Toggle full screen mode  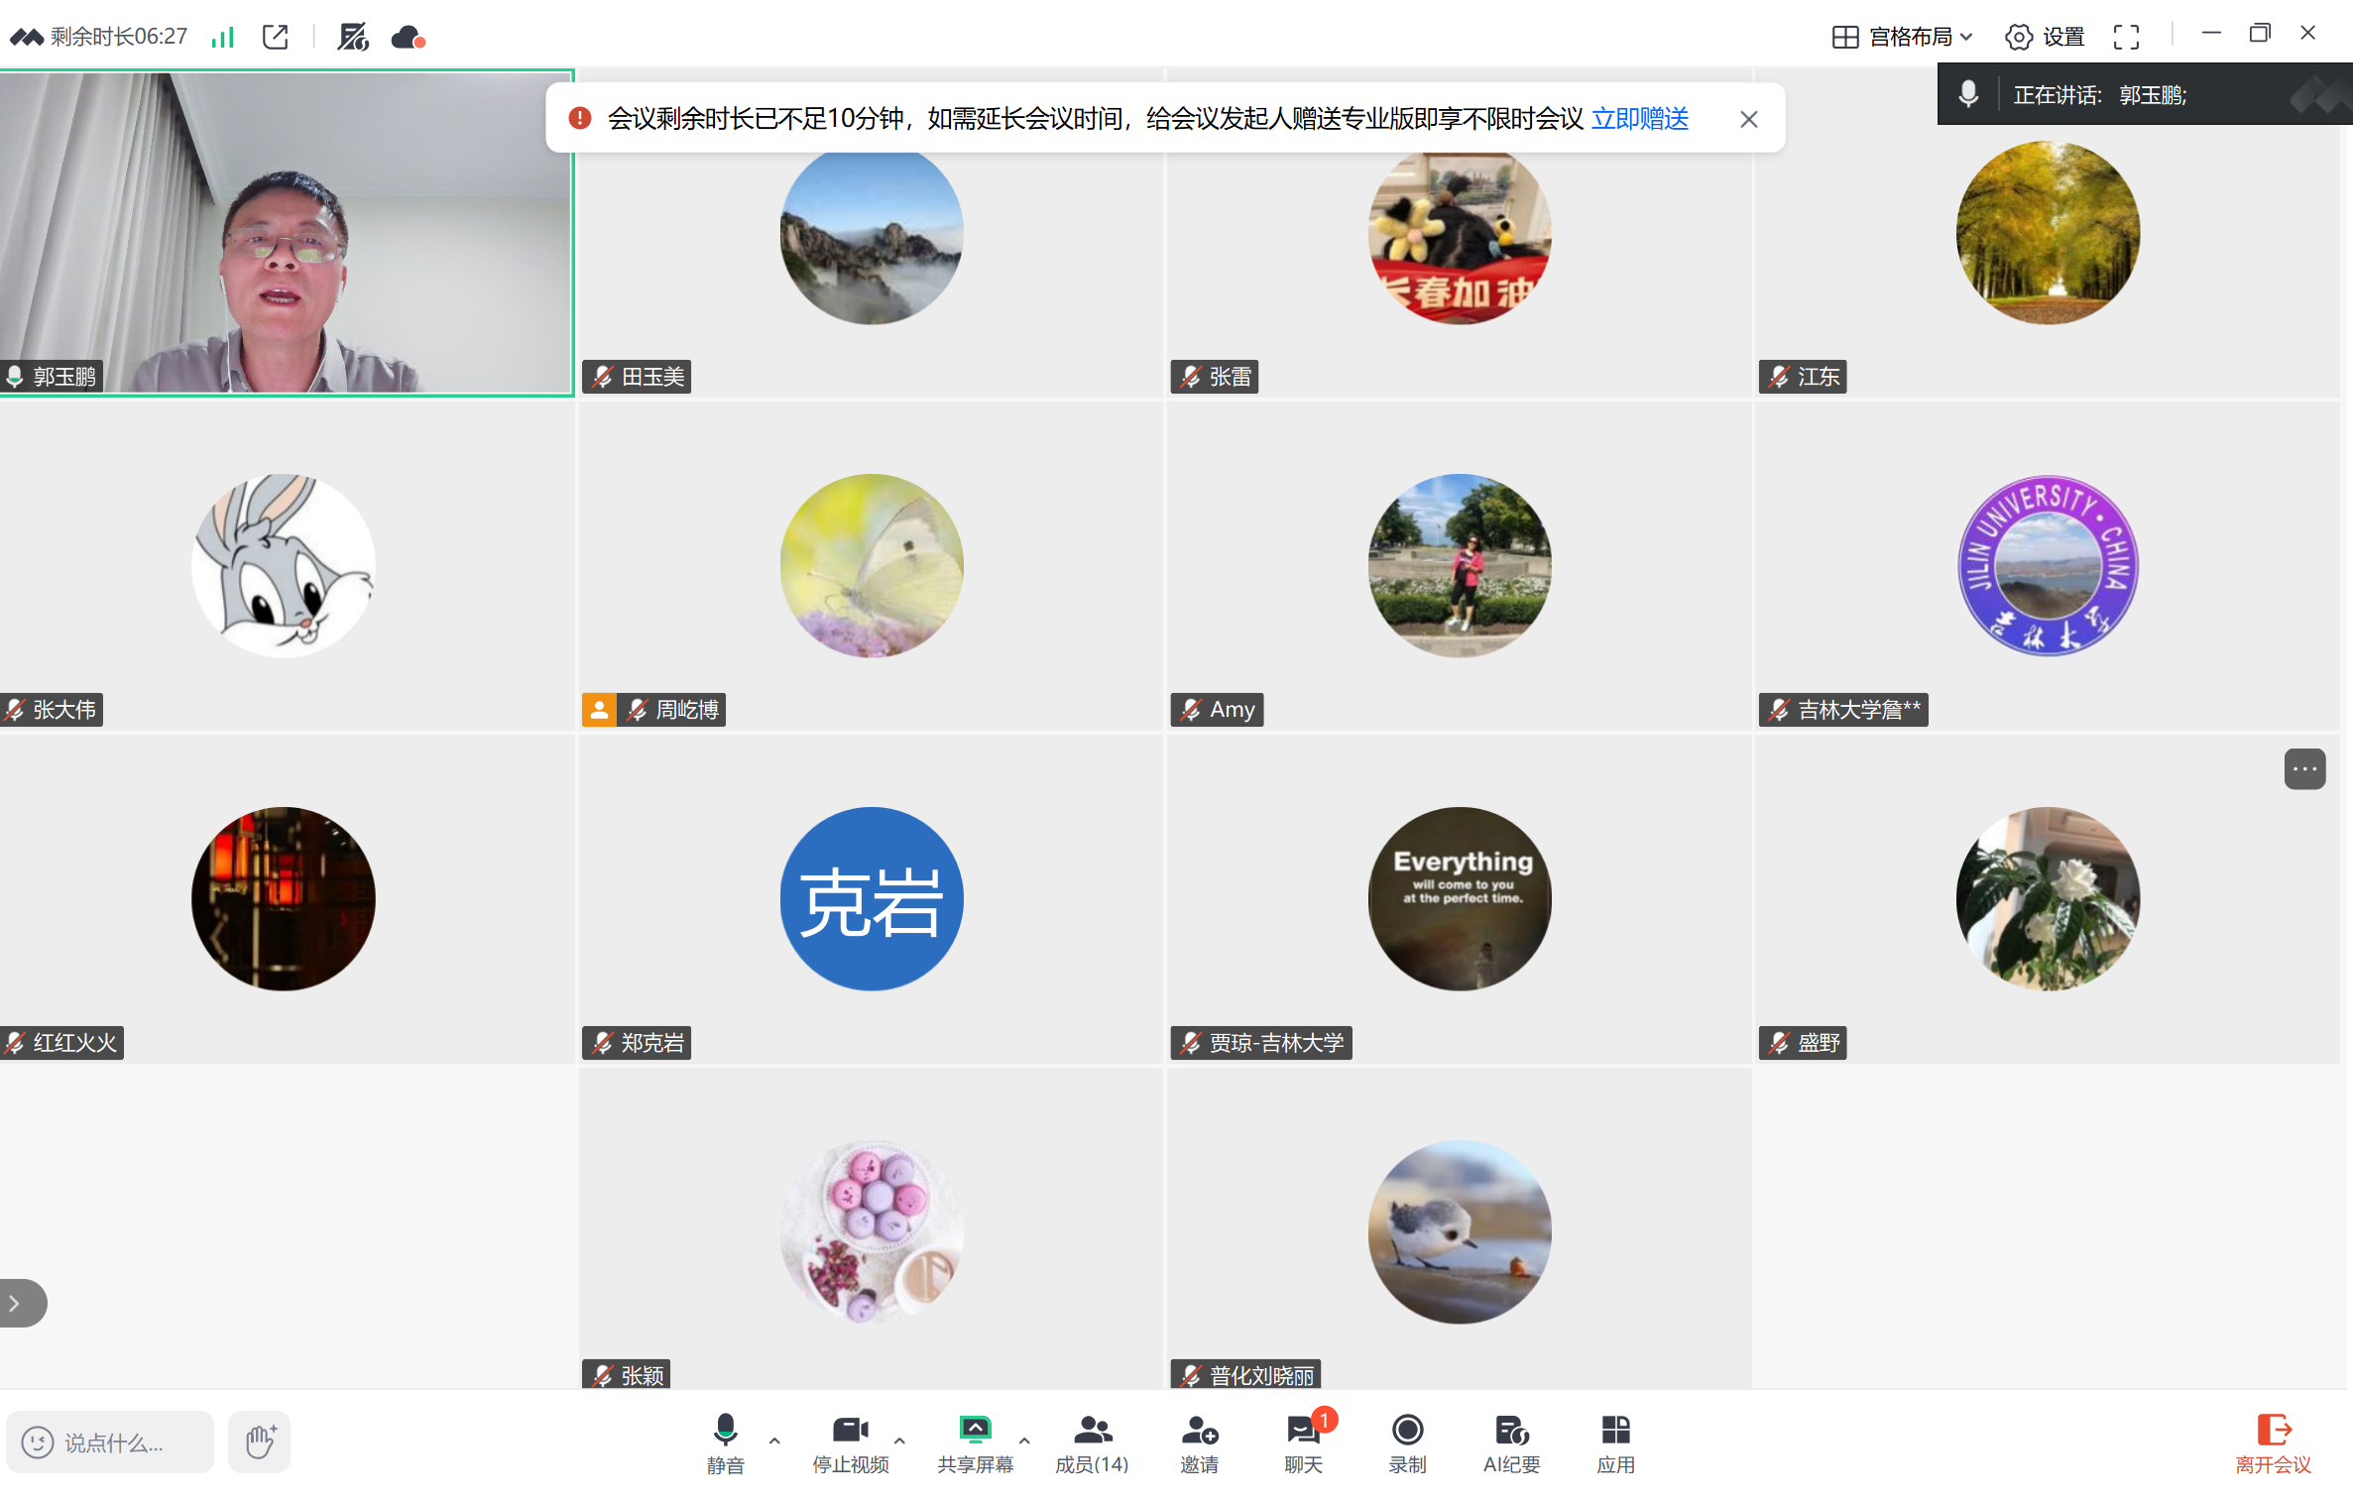[x=2126, y=38]
